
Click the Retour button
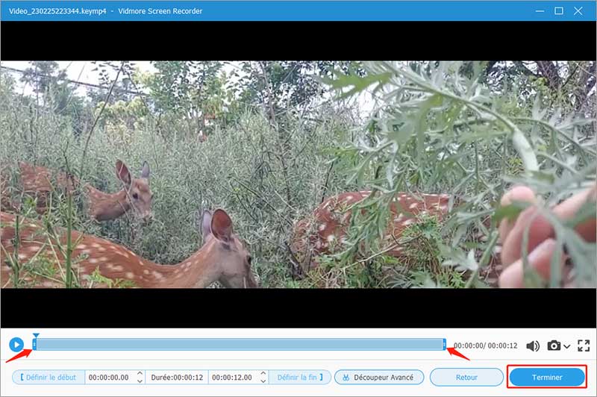click(x=466, y=378)
